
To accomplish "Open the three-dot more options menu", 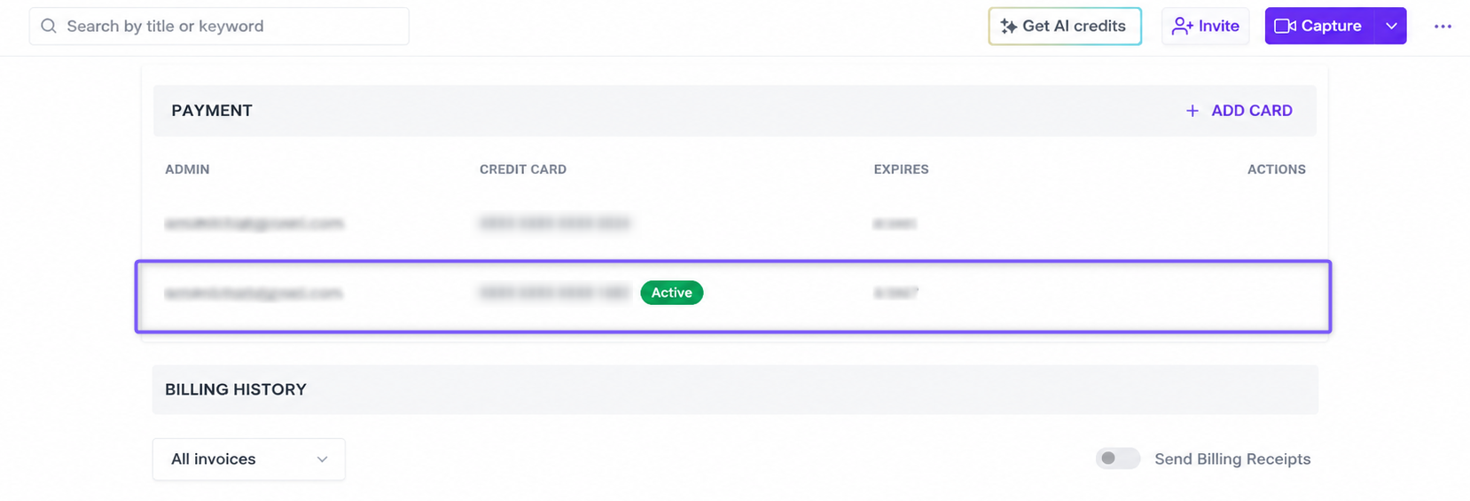I will pyautogui.click(x=1443, y=27).
